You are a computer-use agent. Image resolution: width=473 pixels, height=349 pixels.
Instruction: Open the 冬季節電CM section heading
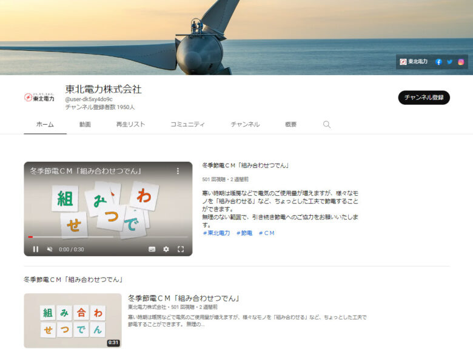click(73, 280)
